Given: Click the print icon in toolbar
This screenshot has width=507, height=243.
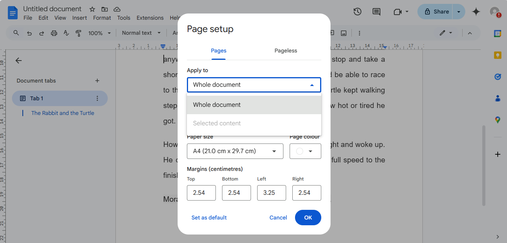Looking at the screenshot, I should tap(54, 33).
